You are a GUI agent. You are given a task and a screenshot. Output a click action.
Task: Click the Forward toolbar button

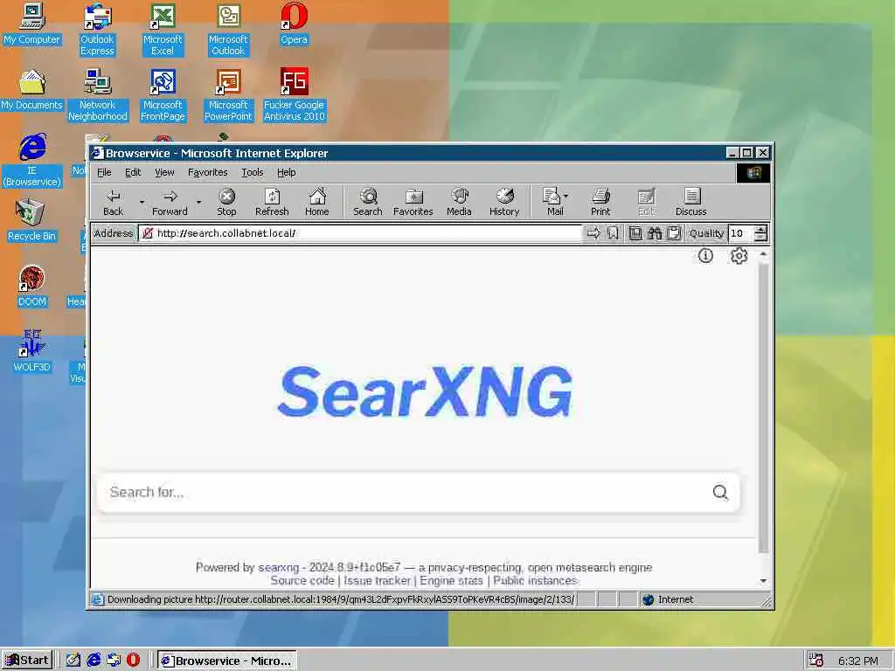(170, 202)
